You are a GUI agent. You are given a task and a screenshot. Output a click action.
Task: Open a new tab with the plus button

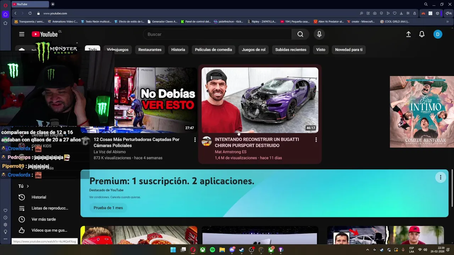[53, 4]
